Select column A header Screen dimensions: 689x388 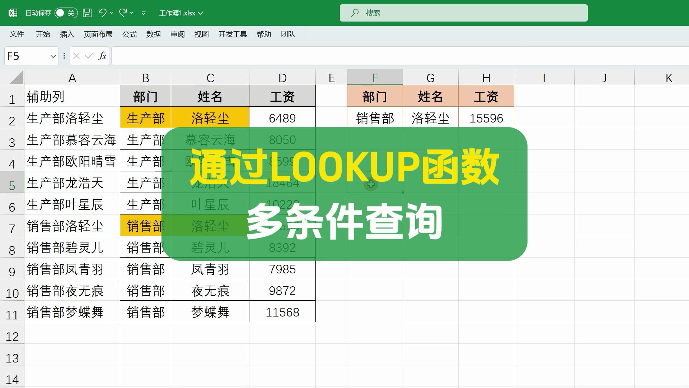pyautogui.click(x=72, y=78)
